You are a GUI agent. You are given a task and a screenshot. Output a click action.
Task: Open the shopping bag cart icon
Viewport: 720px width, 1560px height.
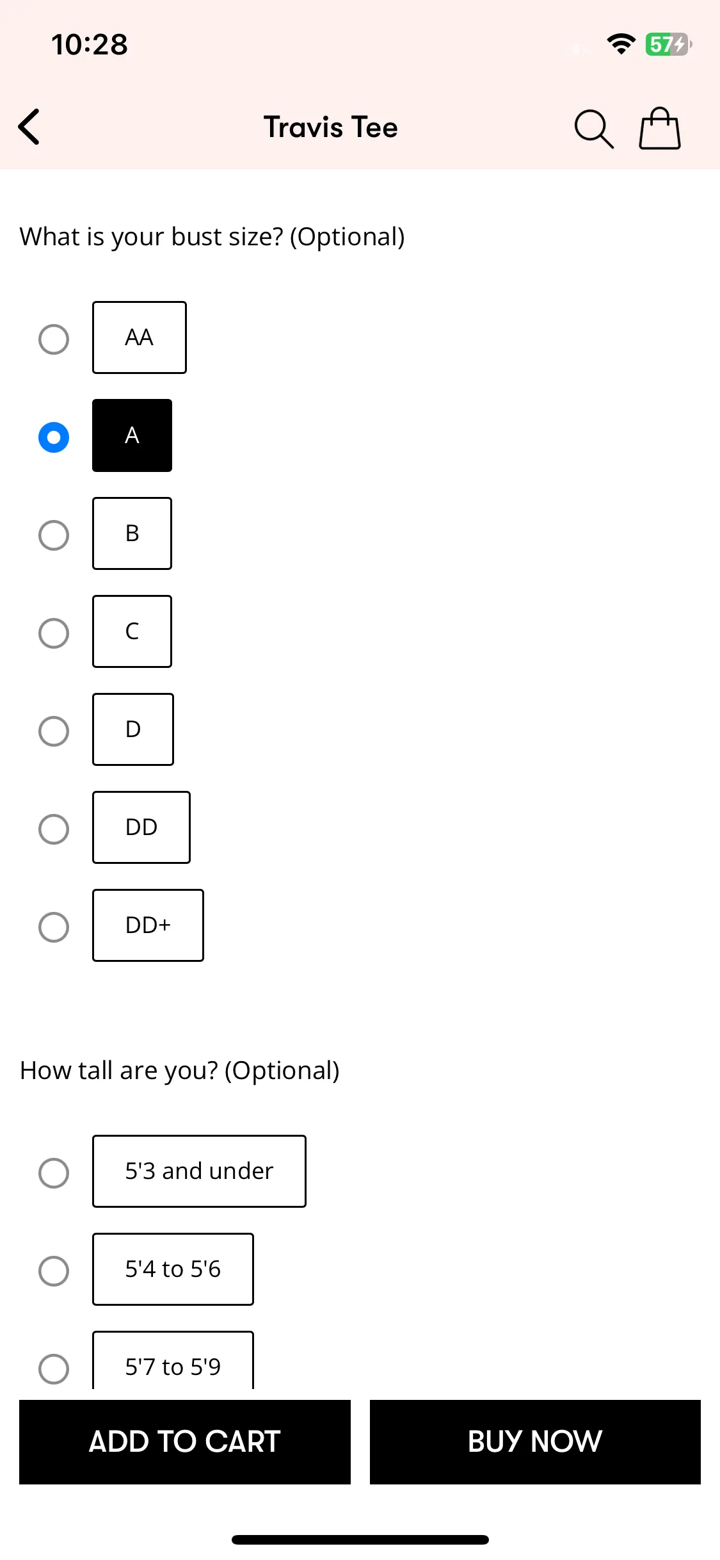pos(660,128)
